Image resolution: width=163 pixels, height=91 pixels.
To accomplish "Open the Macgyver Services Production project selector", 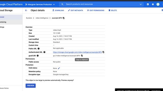I will point(40,5).
